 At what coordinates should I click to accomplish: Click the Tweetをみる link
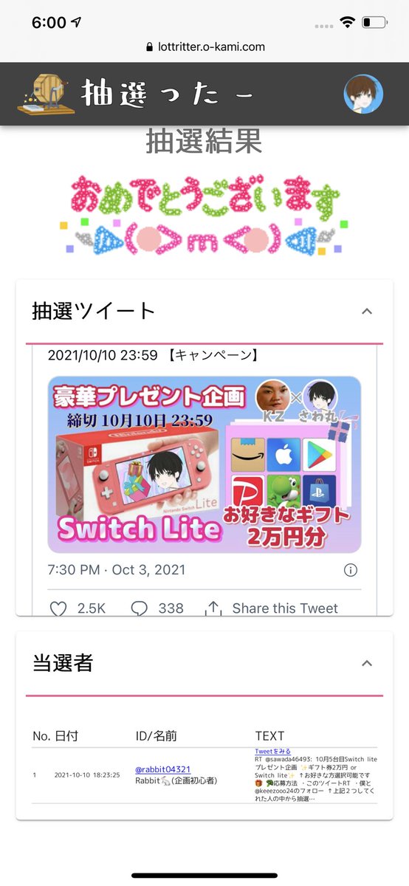point(272,752)
